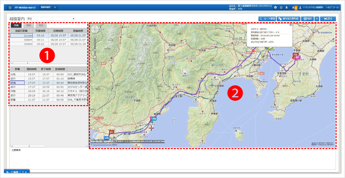Switch to the 往路 tab
Image resolution: width=345 pixels, height=178 pixels.
16,26
